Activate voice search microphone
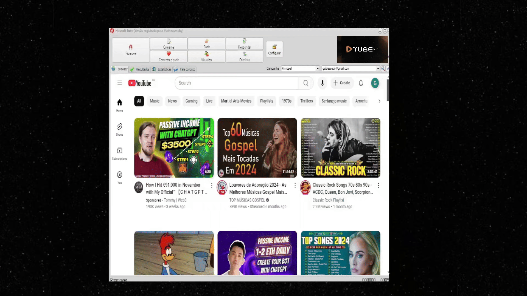The width and height of the screenshot is (527, 296). coord(323,83)
